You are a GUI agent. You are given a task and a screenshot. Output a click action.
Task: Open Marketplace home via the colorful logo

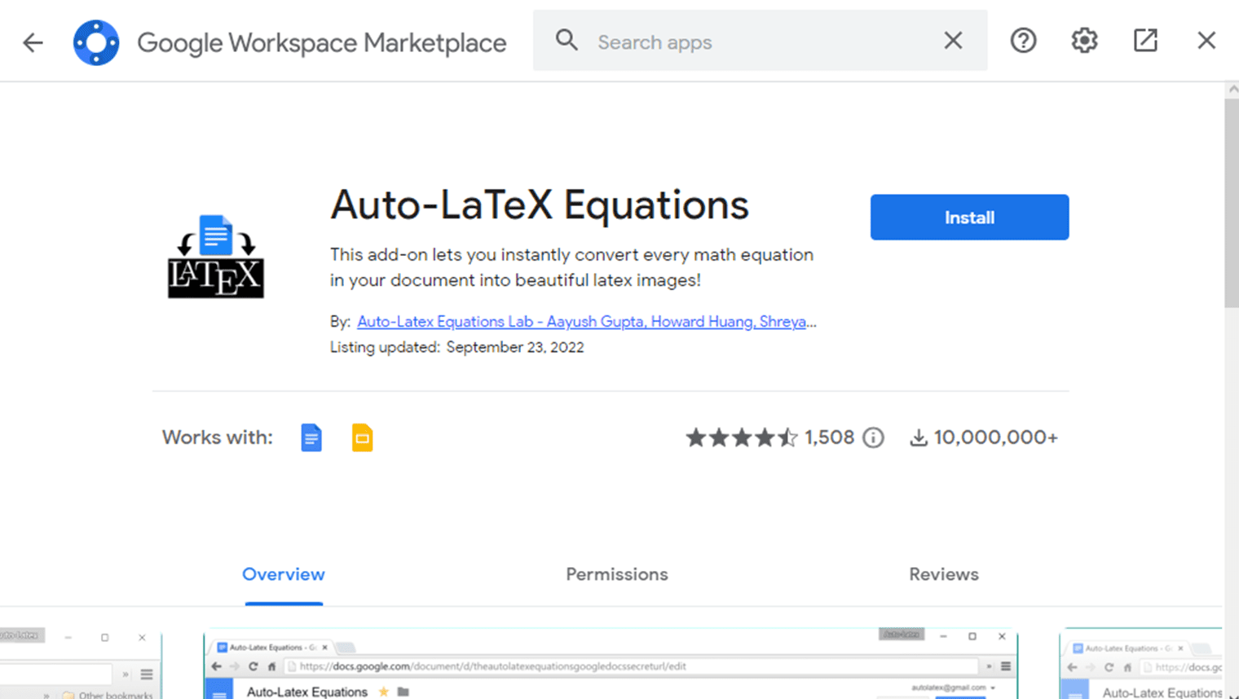click(95, 40)
